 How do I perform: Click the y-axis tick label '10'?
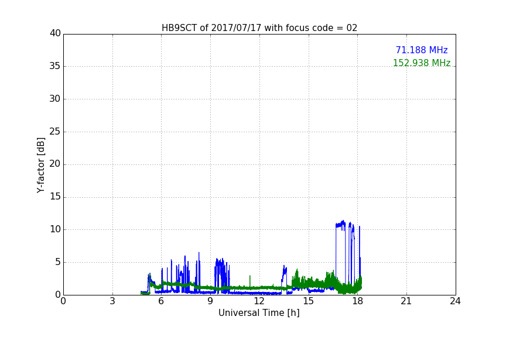coord(55,229)
